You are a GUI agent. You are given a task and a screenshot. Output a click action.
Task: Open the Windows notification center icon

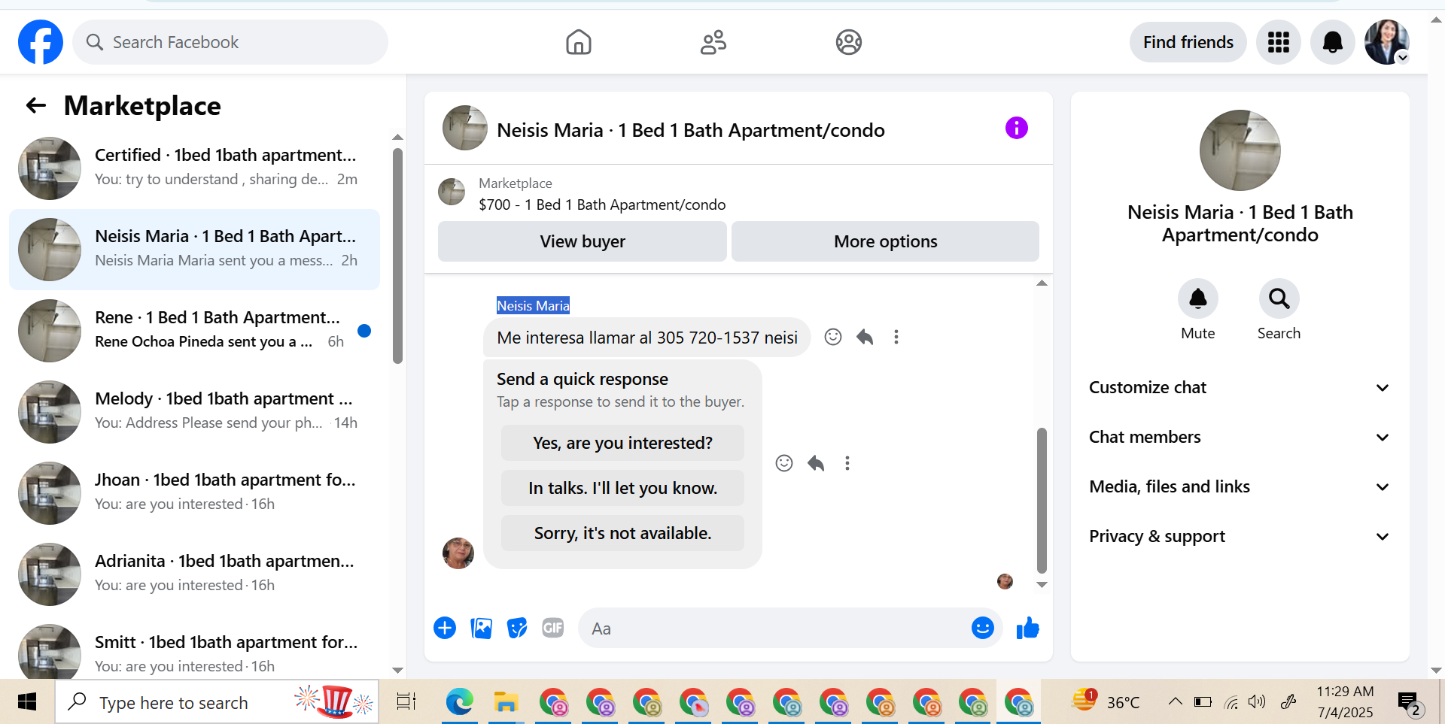click(x=1408, y=704)
